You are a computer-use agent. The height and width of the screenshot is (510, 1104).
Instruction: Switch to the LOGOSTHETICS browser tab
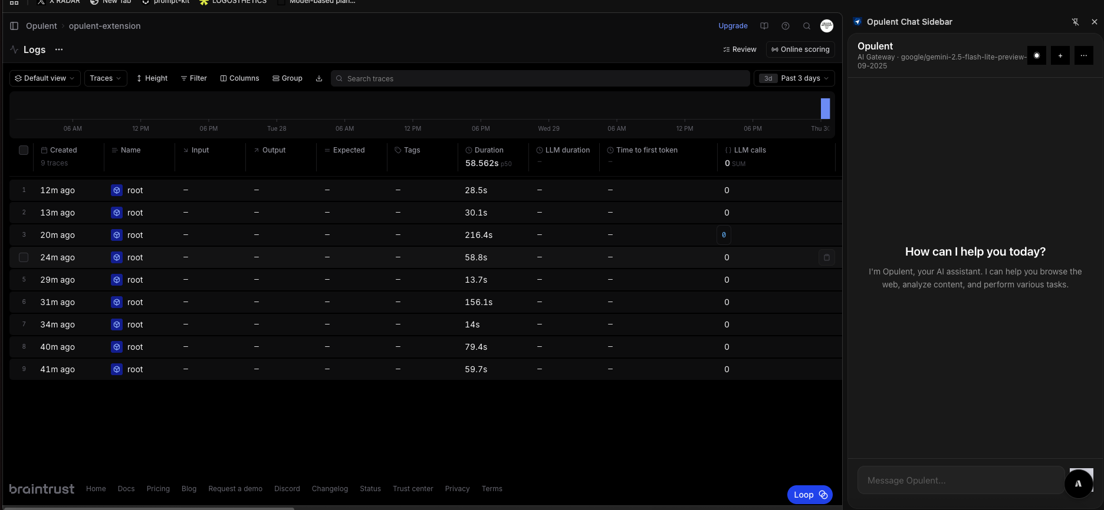point(233,2)
